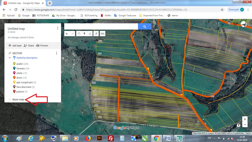Screen dimensions: 252x142
Task: Select the Draw a line tool
Action: pyautogui.click(x=90, y=34)
